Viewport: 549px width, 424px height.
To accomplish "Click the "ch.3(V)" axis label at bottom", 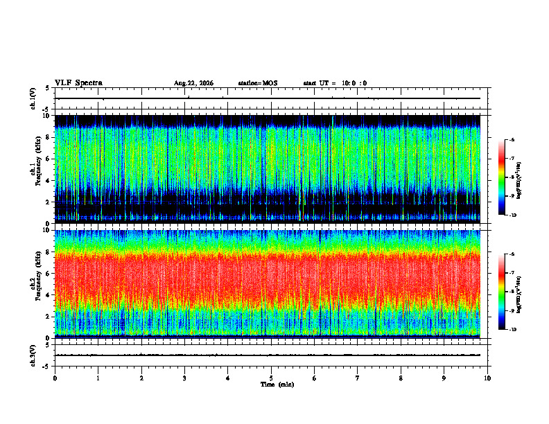I will click(33, 355).
